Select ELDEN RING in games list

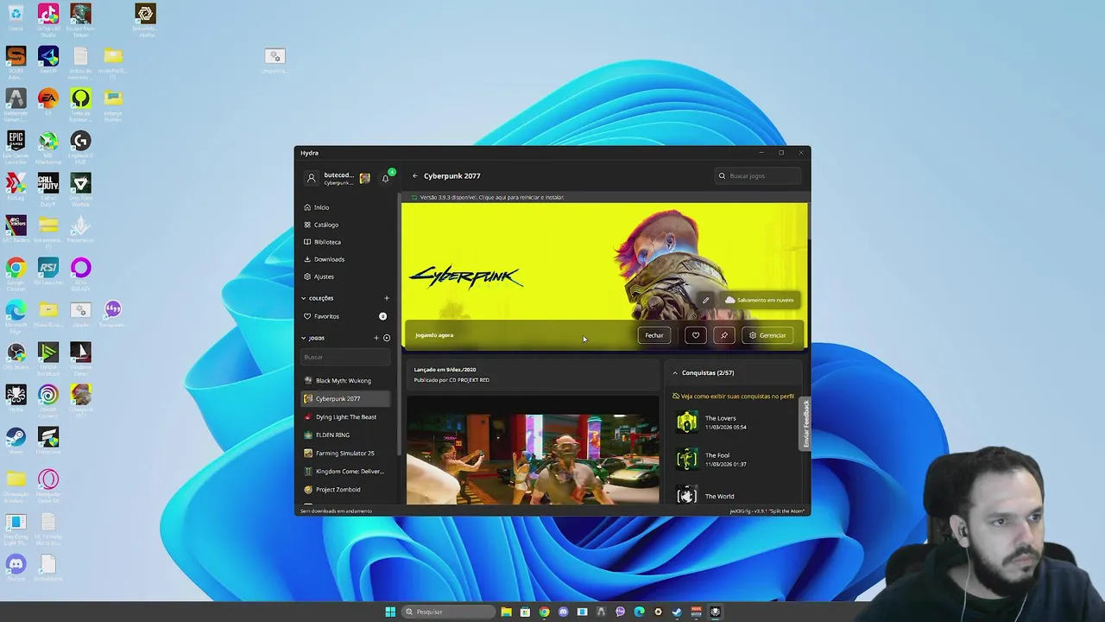pos(345,435)
